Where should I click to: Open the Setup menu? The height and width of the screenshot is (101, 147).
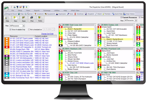point(20,10)
